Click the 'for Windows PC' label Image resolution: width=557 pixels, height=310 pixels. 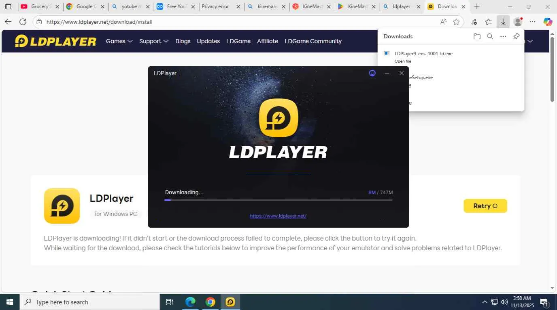(x=116, y=214)
